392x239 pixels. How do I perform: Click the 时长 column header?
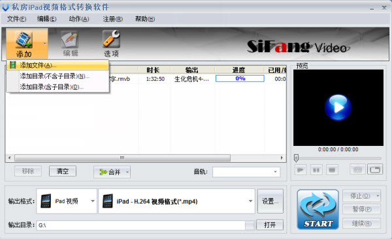pos(153,70)
